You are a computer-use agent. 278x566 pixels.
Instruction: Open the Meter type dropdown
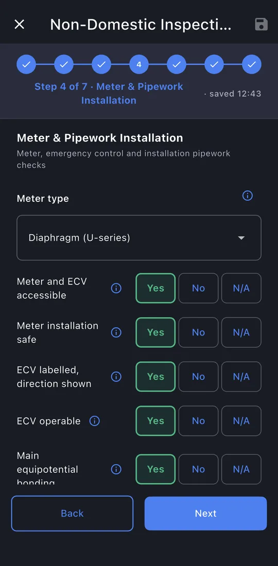click(139, 238)
